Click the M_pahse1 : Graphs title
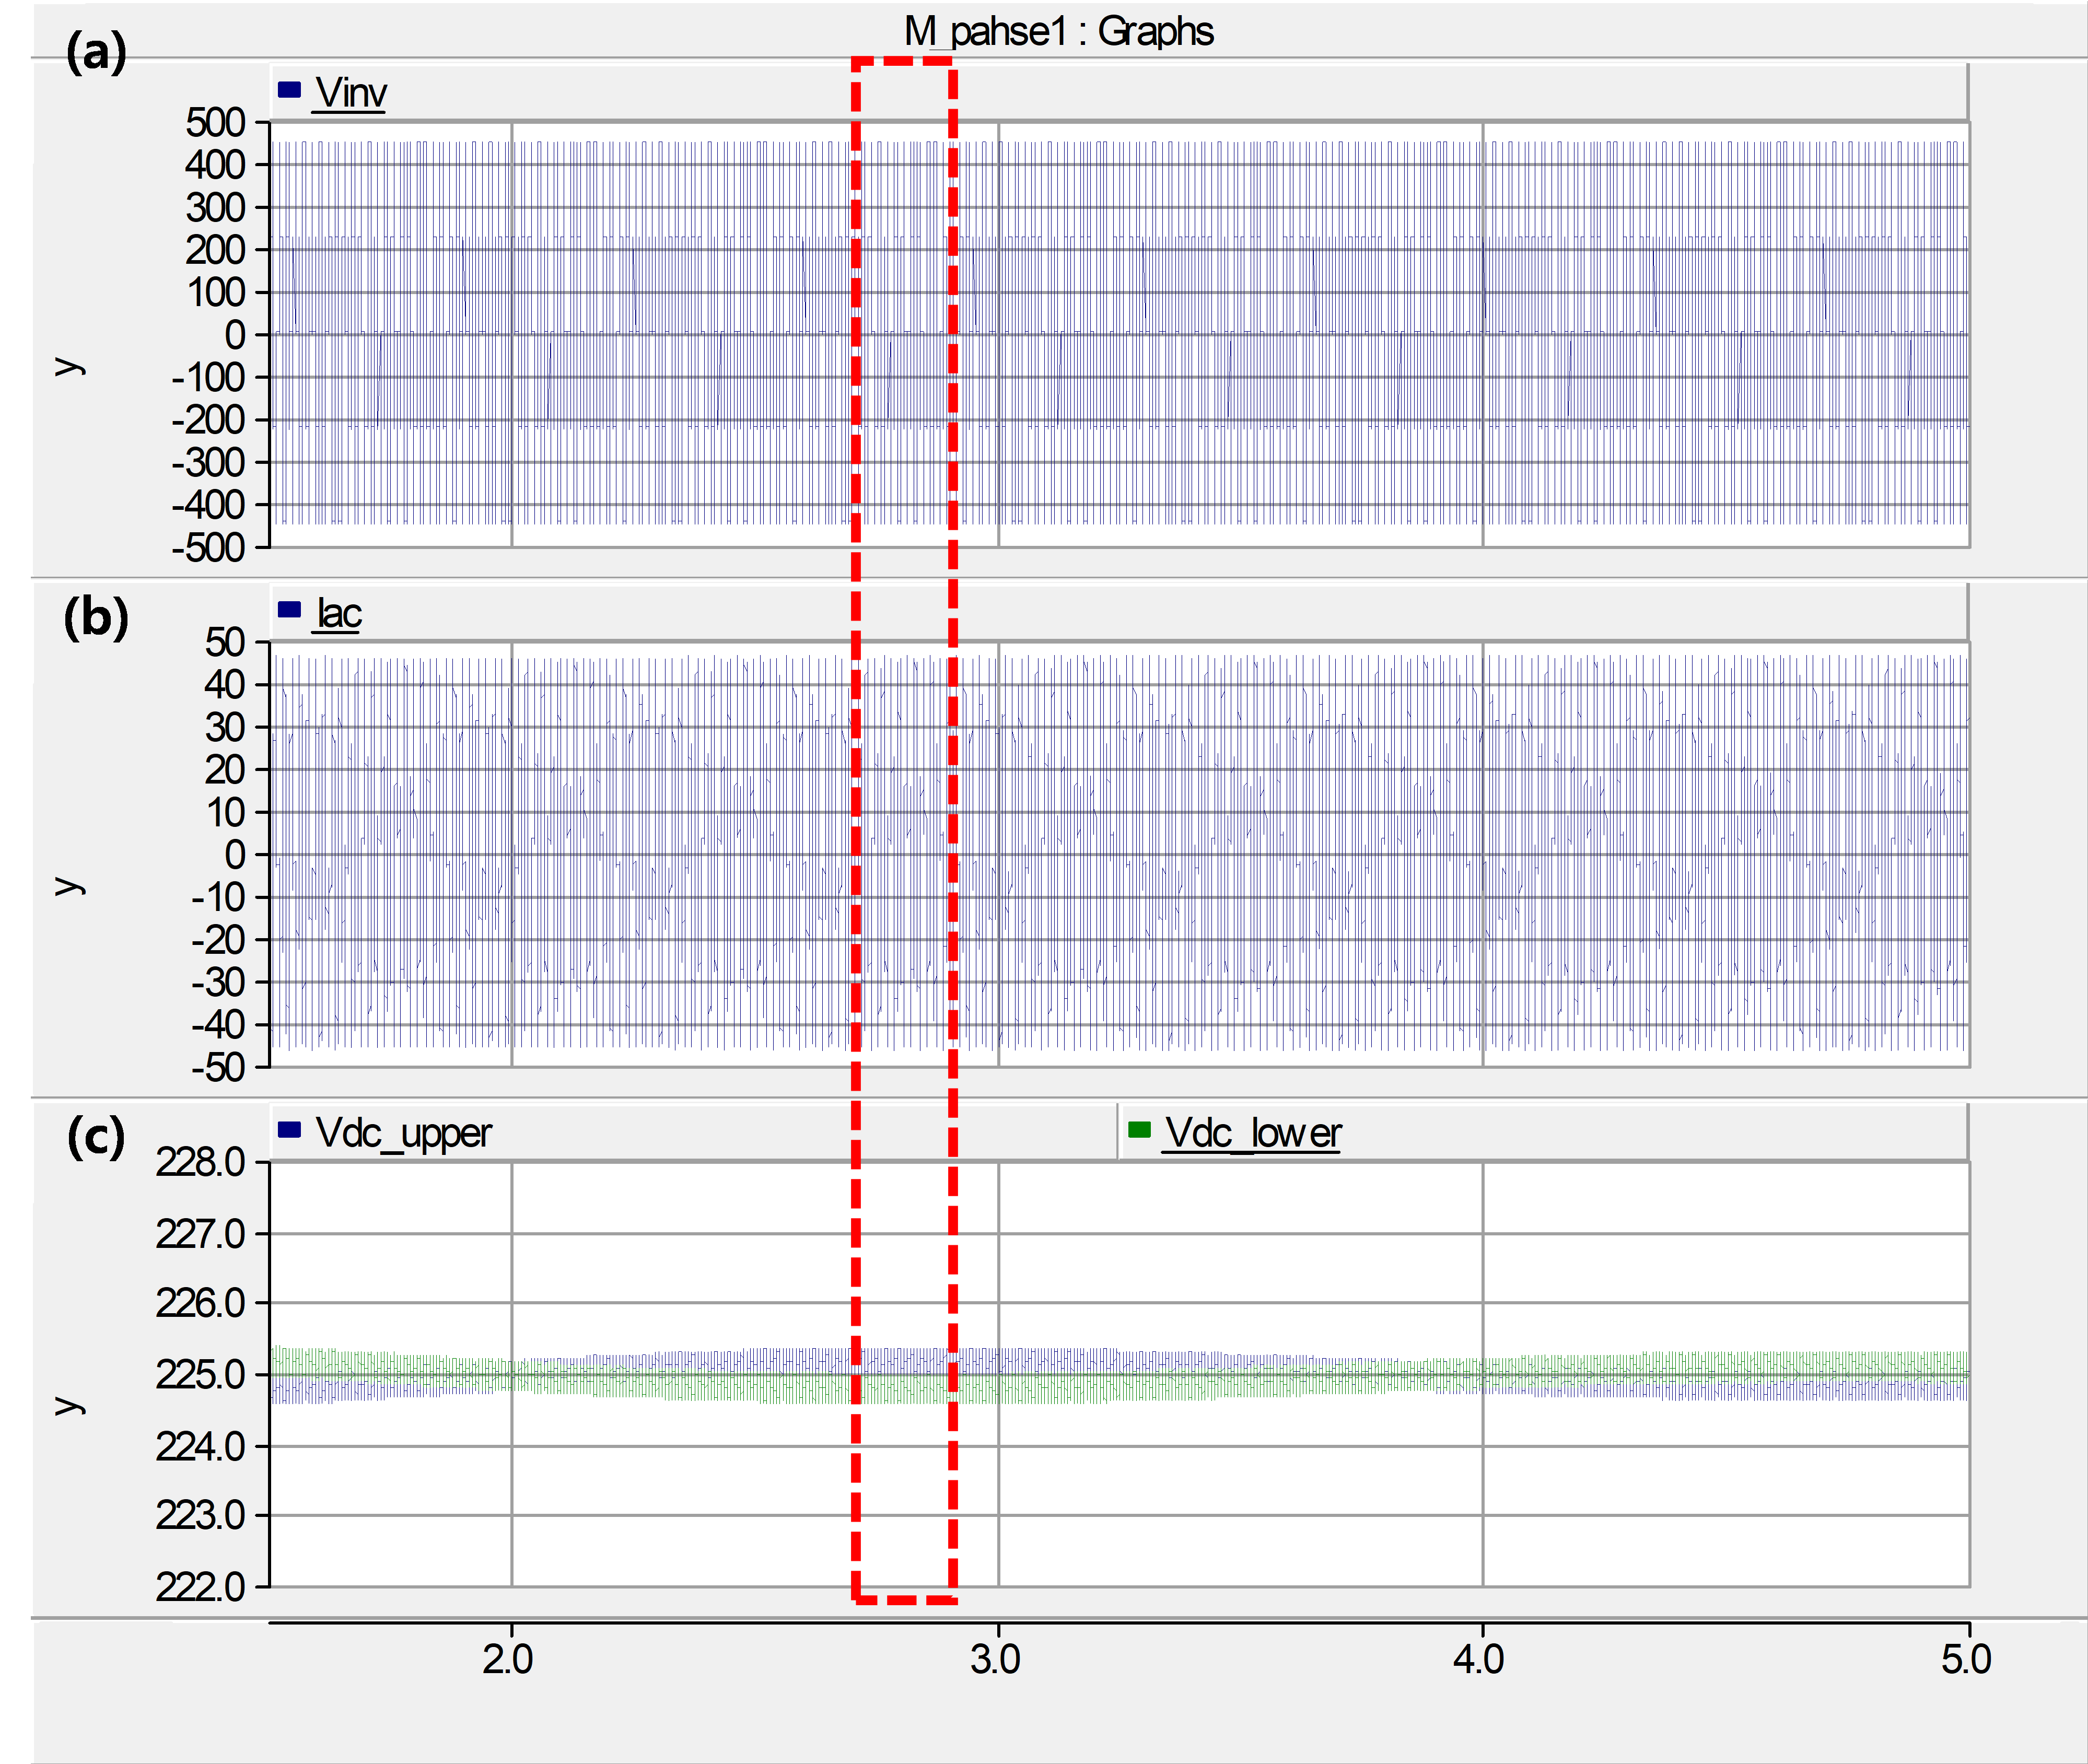Image resolution: width=2088 pixels, height=1764 pixels. pos(1058,31)
